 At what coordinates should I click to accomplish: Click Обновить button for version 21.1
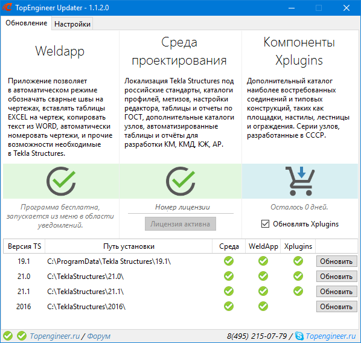click(x=336, y=292)
